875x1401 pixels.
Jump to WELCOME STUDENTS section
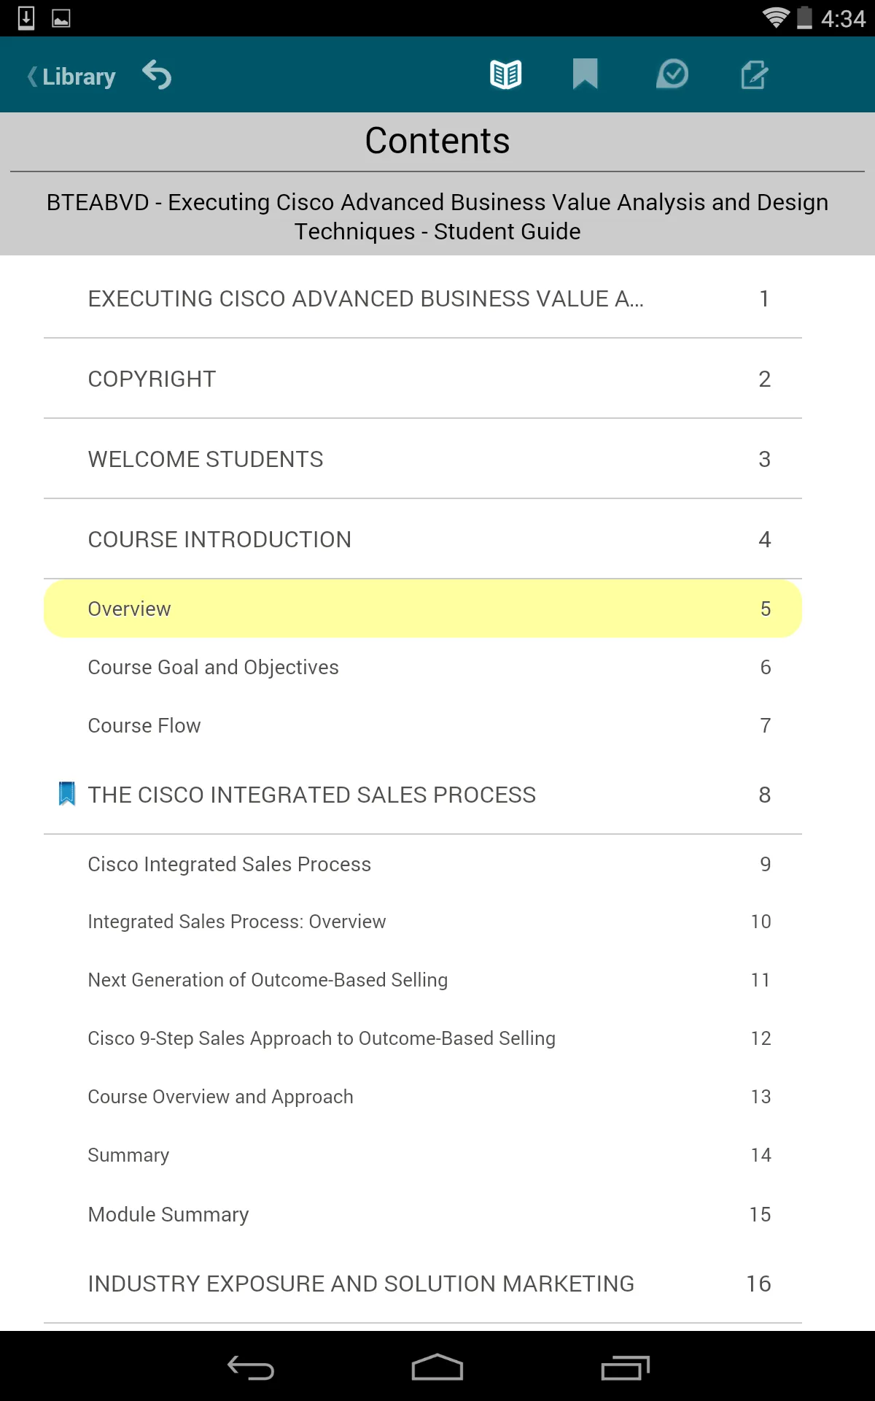[423, 459]
